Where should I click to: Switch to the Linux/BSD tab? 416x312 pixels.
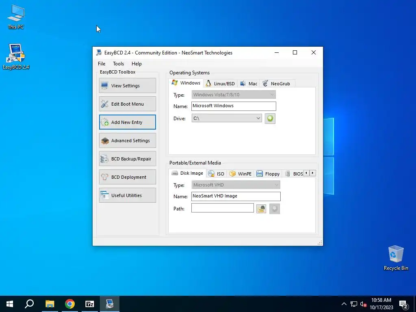(x=220, y=84)
